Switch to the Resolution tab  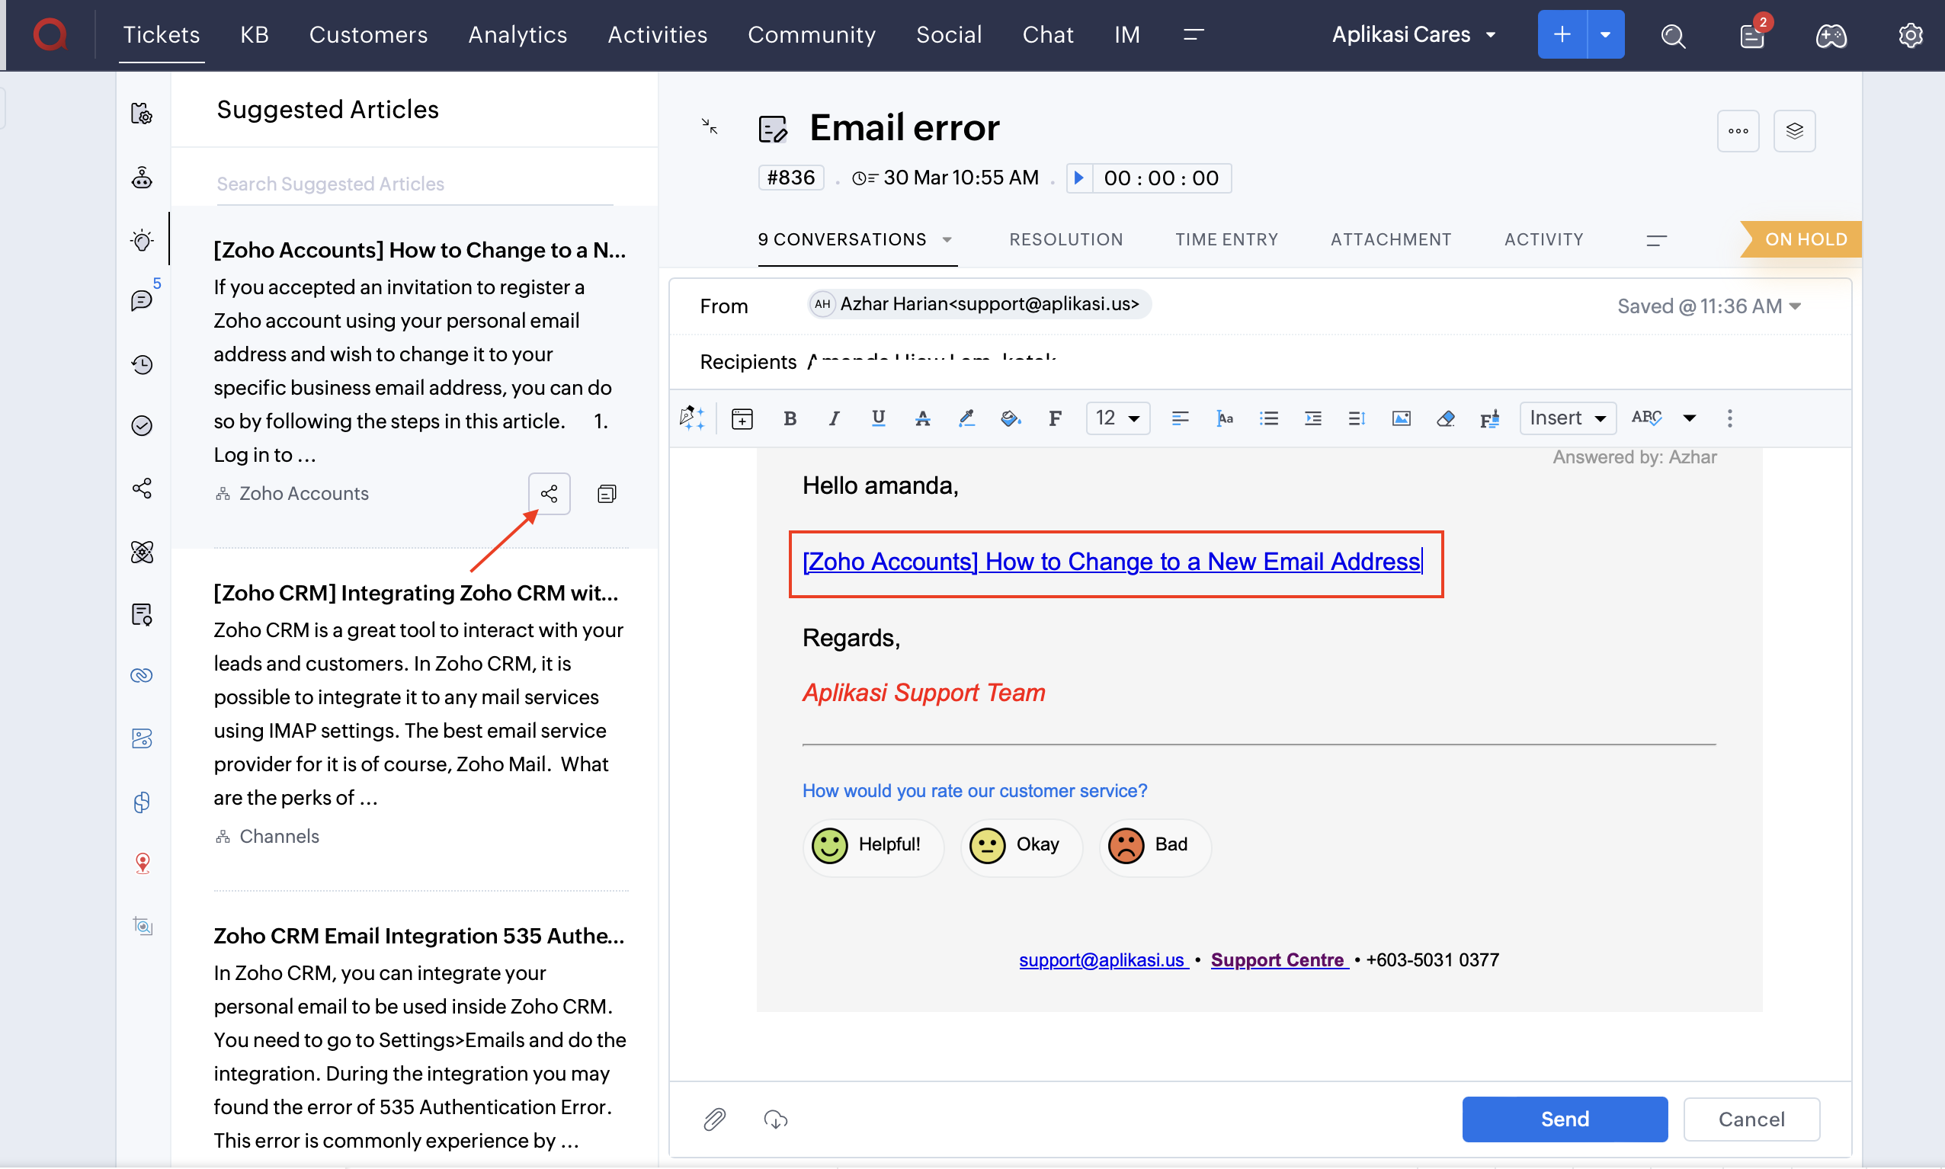pos(1065,239)
